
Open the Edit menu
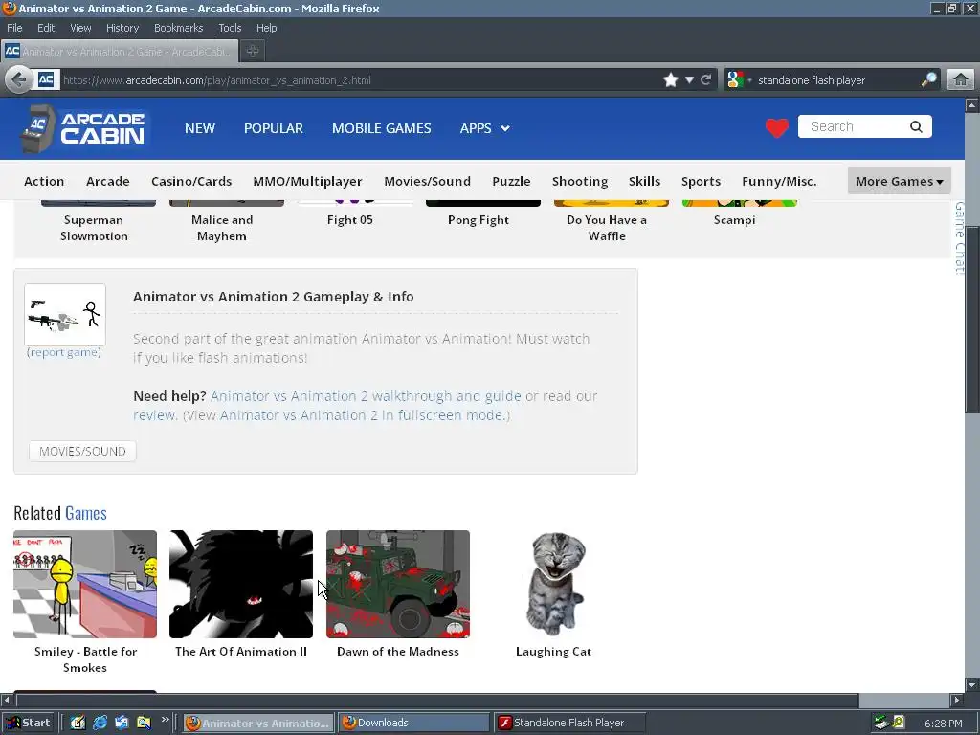click(46, 28)
